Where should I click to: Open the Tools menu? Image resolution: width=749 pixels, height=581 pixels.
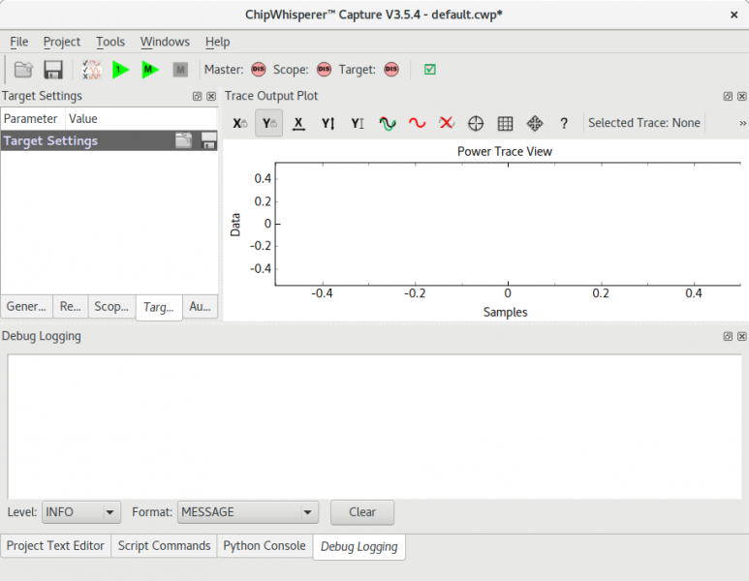click(110, 42)
